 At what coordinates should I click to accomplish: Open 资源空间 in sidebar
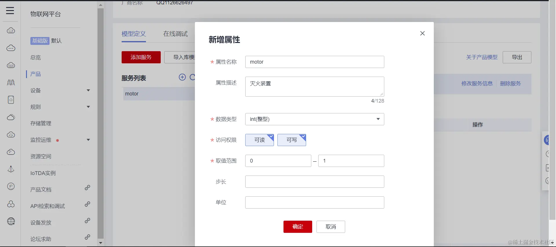pos(41,156)
